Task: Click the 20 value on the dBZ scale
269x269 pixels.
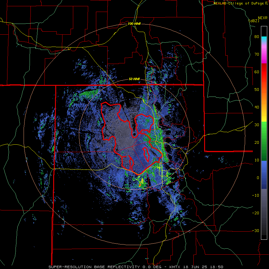Action: click(257, 143)
